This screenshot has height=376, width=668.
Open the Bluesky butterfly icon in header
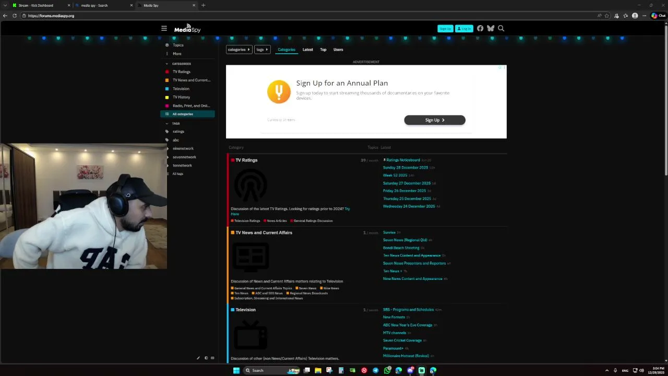click(491, 28)
